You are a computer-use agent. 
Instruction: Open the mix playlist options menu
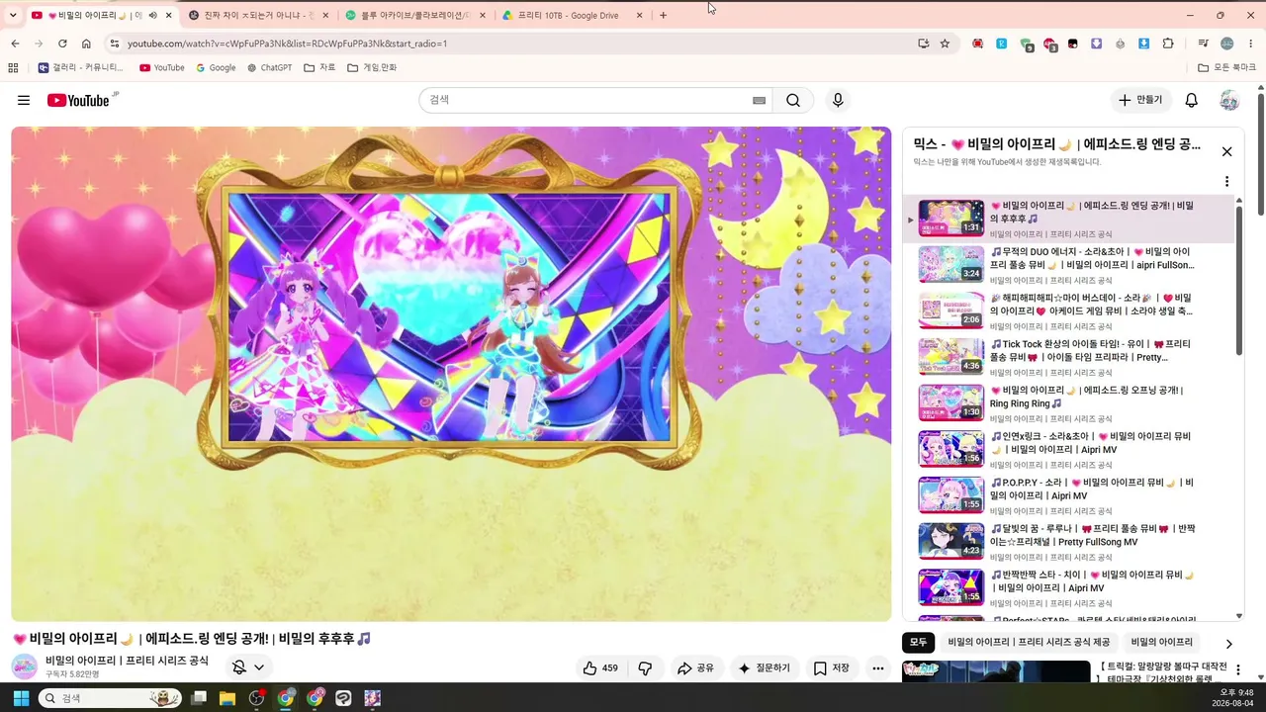tap(1226, 182)
